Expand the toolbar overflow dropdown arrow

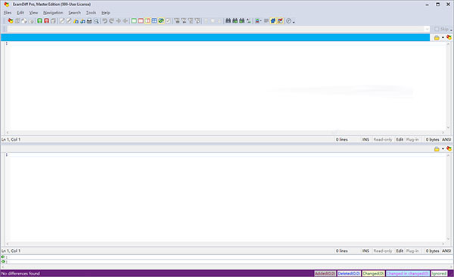pos(294,22)
